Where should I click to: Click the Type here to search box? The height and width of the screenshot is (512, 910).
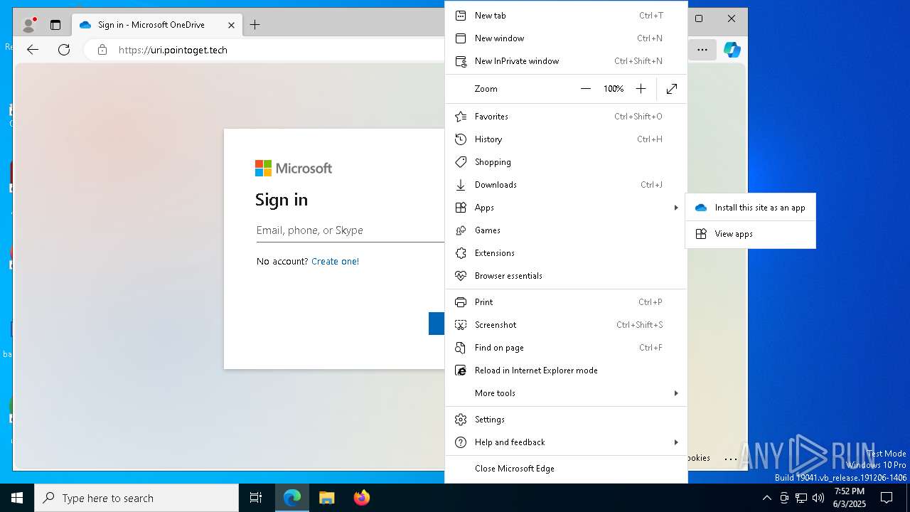pos(136,498)
